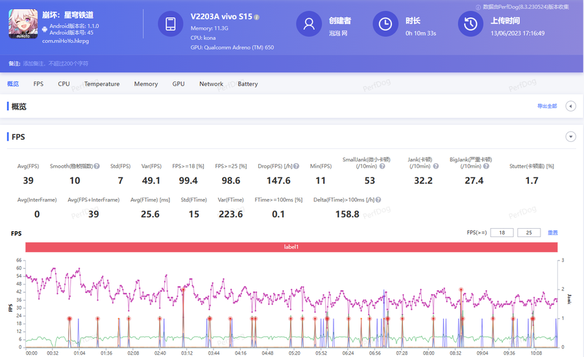Click the Avg(FTime) value 25.6

(150, 214)
